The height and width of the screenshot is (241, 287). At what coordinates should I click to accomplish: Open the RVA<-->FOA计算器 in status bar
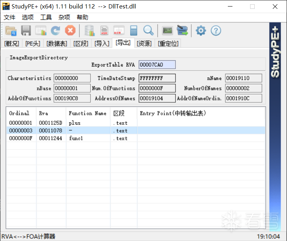click(28, 236)
